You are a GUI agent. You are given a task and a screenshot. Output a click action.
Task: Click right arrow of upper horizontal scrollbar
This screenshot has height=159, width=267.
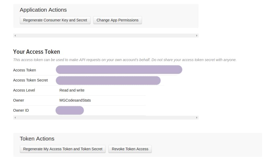tap(197, 35)
